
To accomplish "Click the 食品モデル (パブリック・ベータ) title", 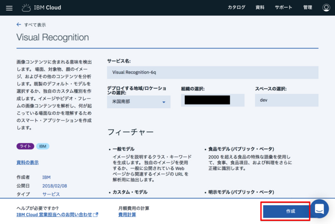I will pos(241,149).
